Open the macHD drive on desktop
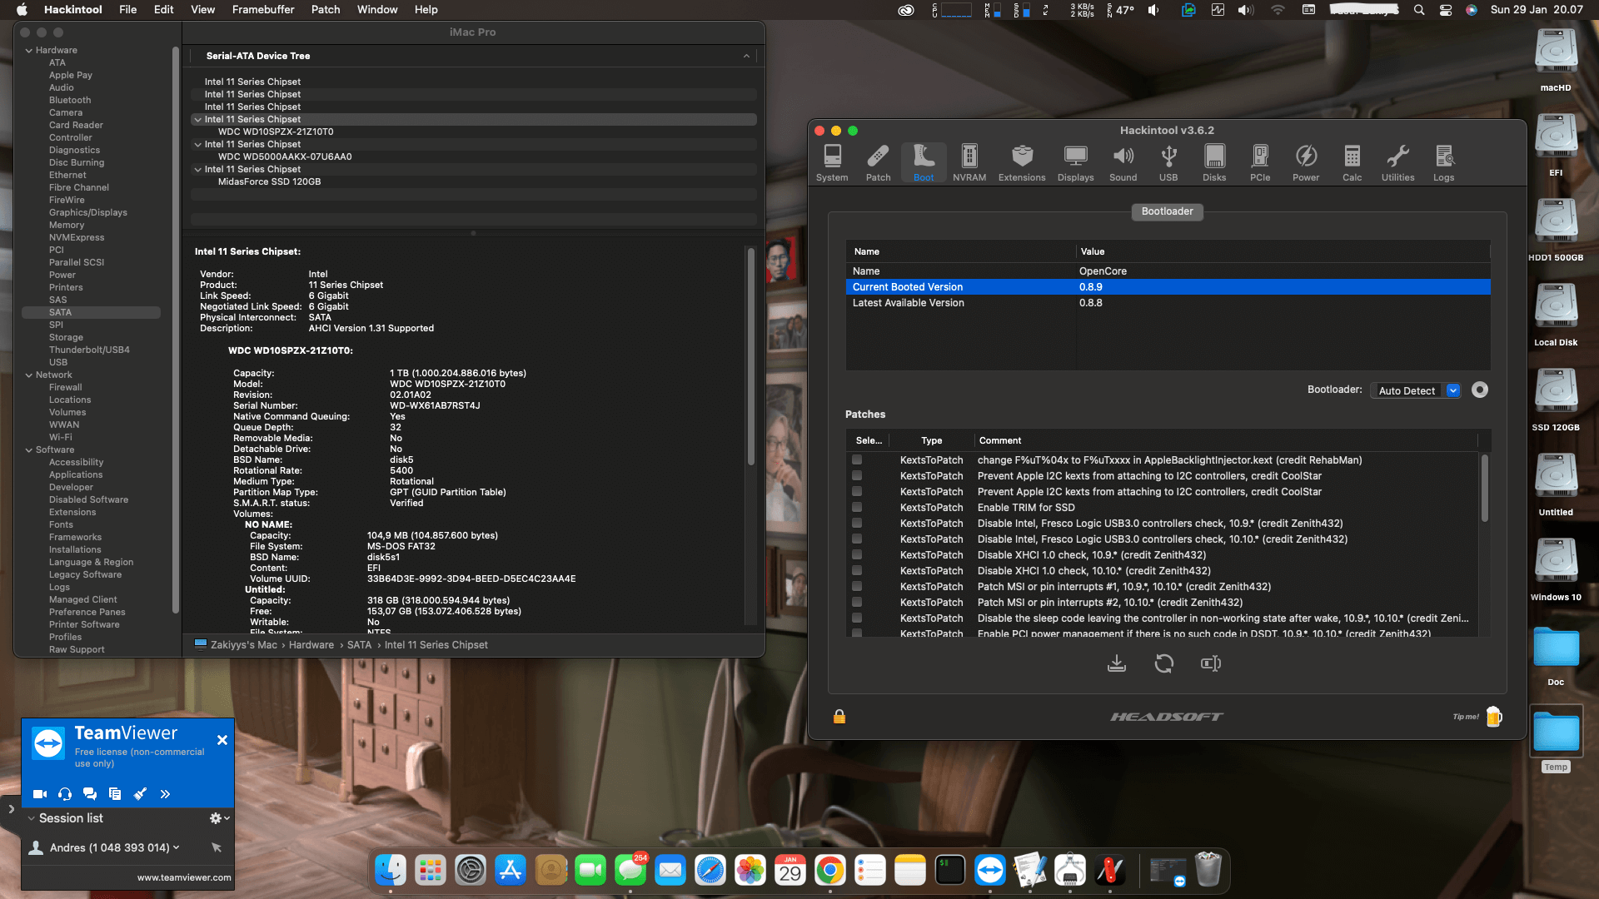Screen dimensions: 1599x899 click(x=1556, y=52)
